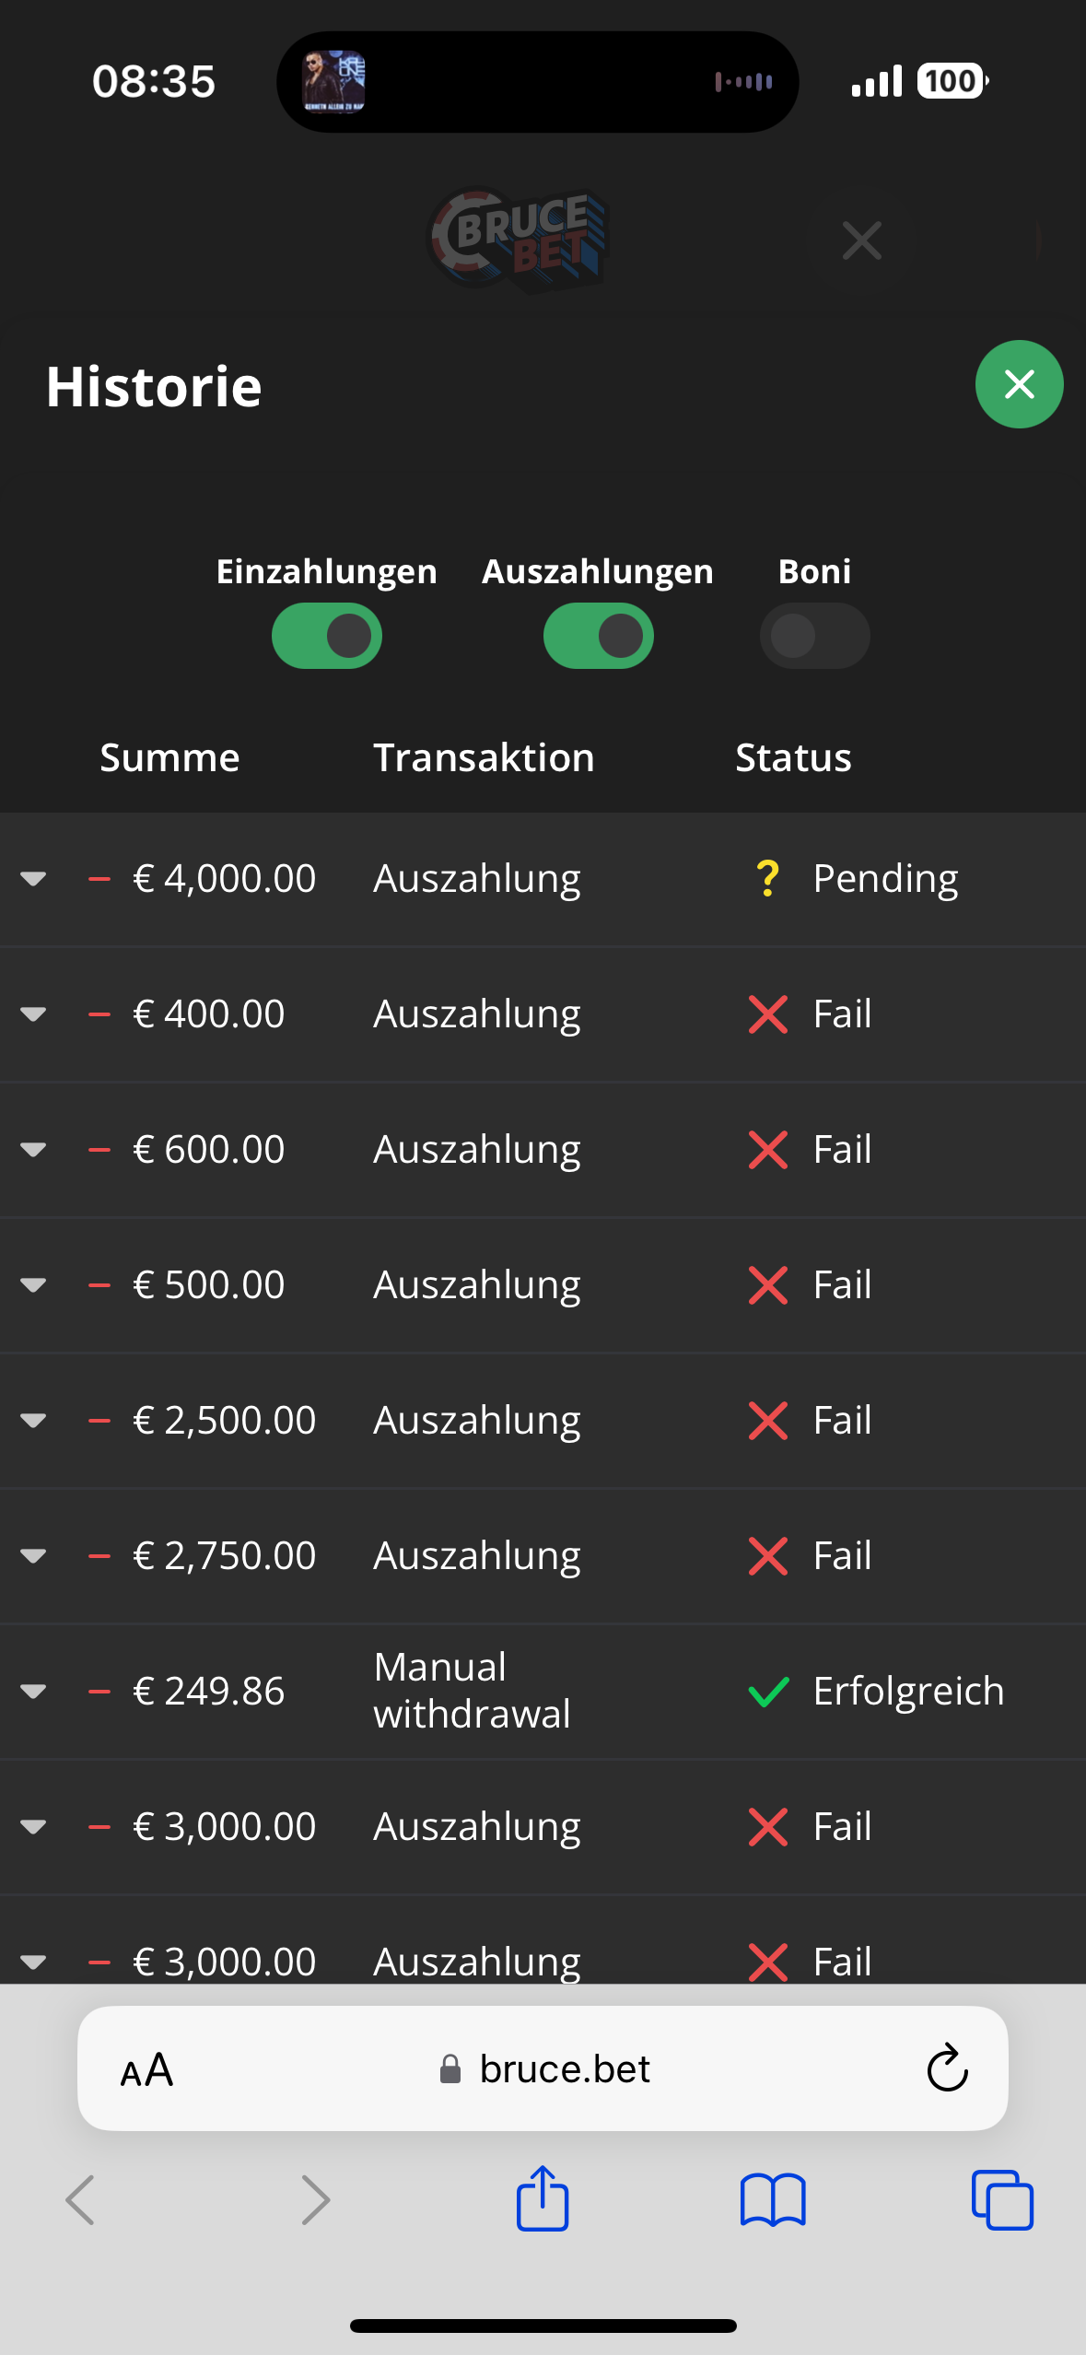Screen dimensions: 1086x2355
Task: Expand the € 249.86 manual withdrawal row
Action: point(33,1692)
